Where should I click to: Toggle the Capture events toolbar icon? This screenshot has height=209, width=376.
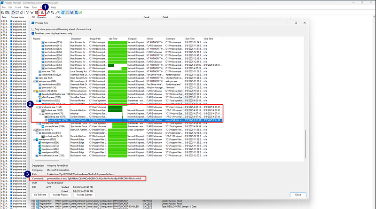click(13, 13)
